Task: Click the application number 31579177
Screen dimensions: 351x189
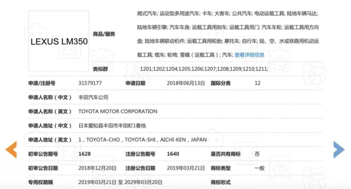Action: (x=90, y=83)
